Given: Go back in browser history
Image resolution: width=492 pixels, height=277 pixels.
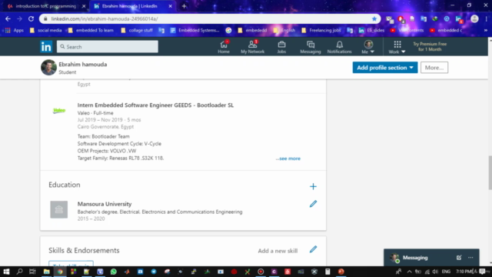Looking at the screenshot, I should click(x=8, y=18).
